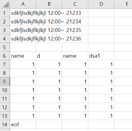Click cell B8 containing 1
The image size is (132, 131).
(49, 73)
